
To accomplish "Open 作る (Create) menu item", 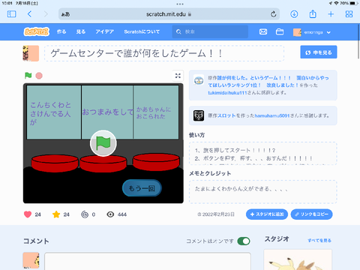I will [61, 31].
